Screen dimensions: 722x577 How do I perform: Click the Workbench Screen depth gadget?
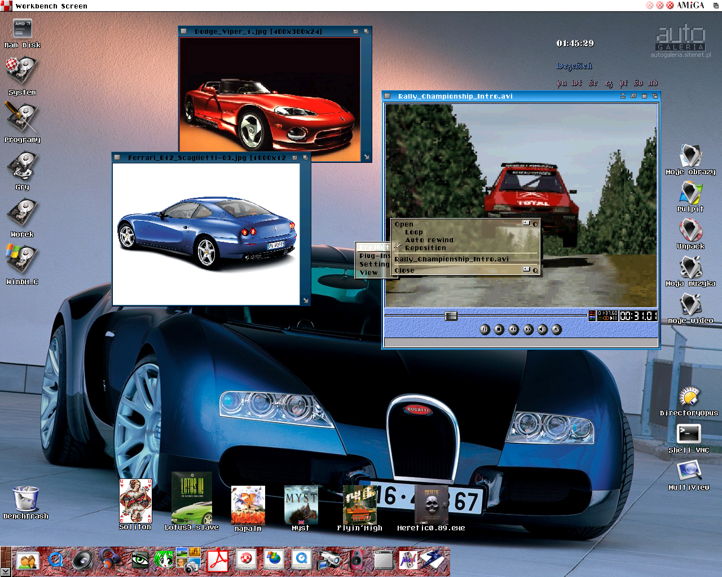tap(716, 5)
